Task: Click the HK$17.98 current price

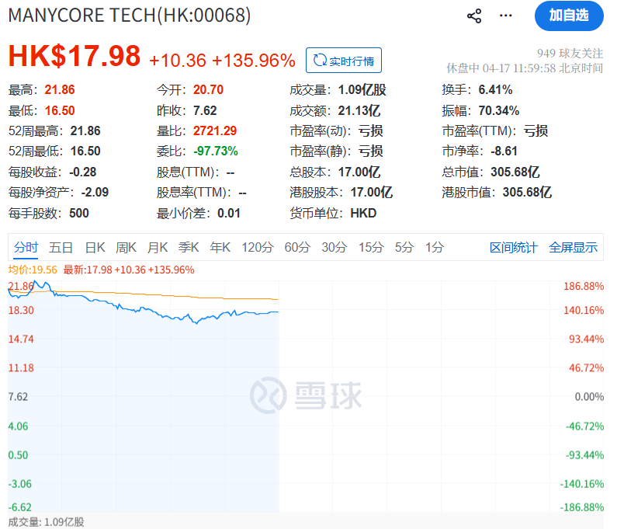Action: click(x=75, y=55)
